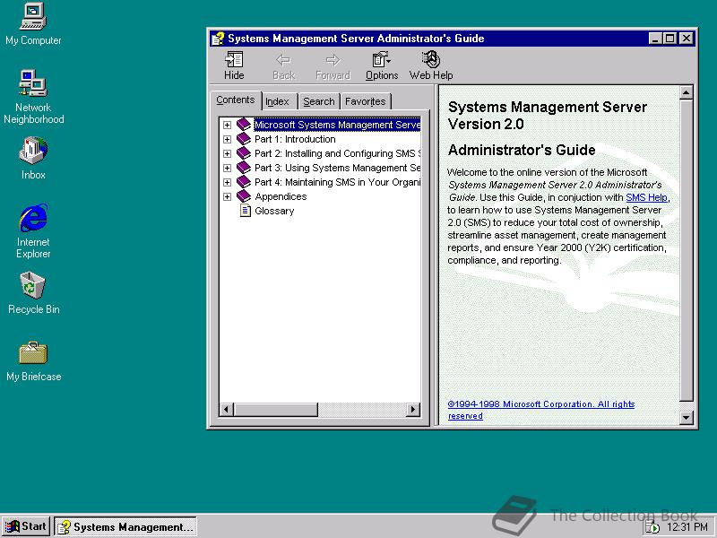
Task: Click the Part 2 purple book icon
Action: 244,153
